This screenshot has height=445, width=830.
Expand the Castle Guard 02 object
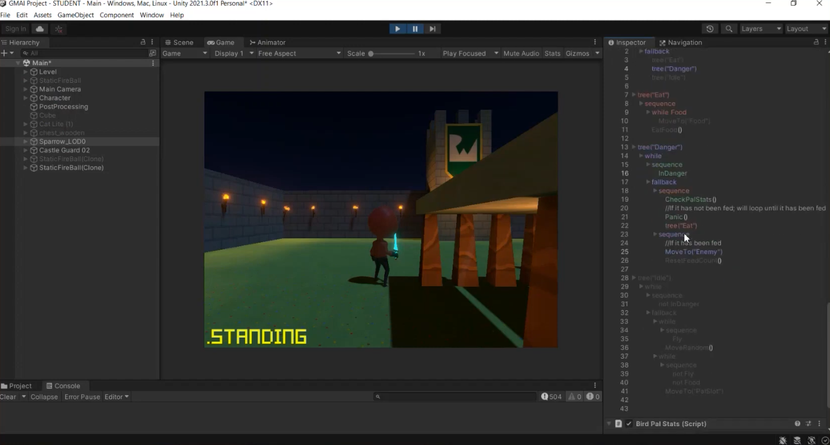tap(26, 150)
